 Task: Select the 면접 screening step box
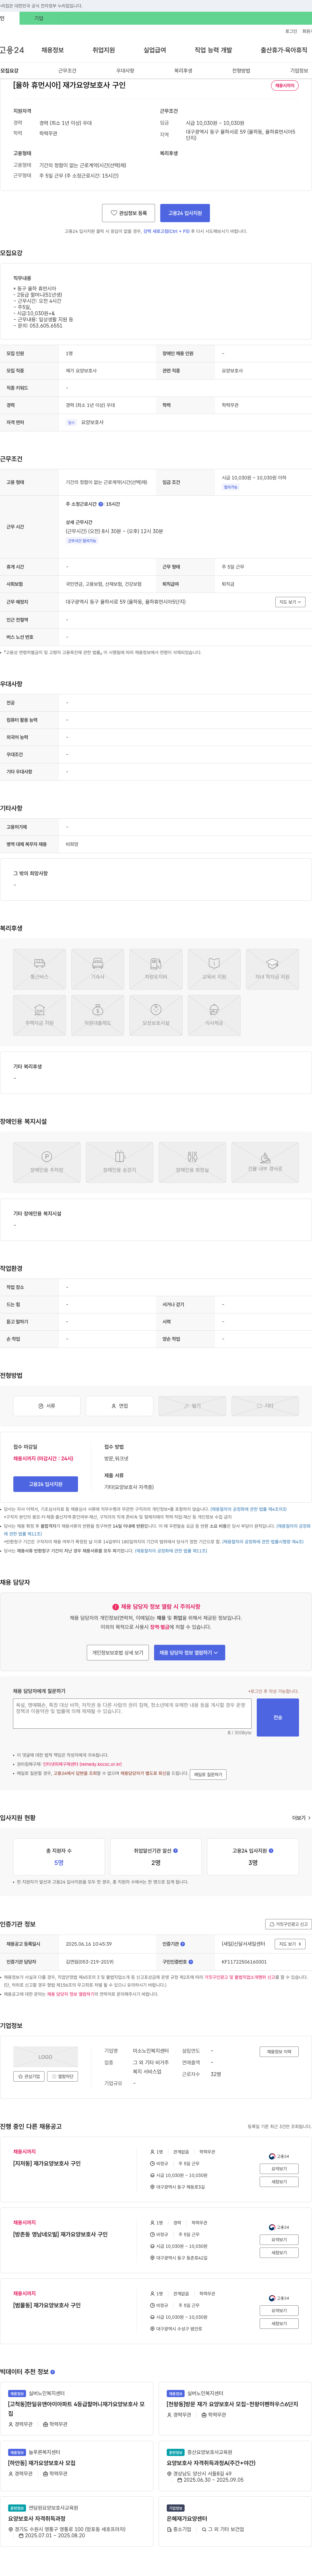point(119,1406)
